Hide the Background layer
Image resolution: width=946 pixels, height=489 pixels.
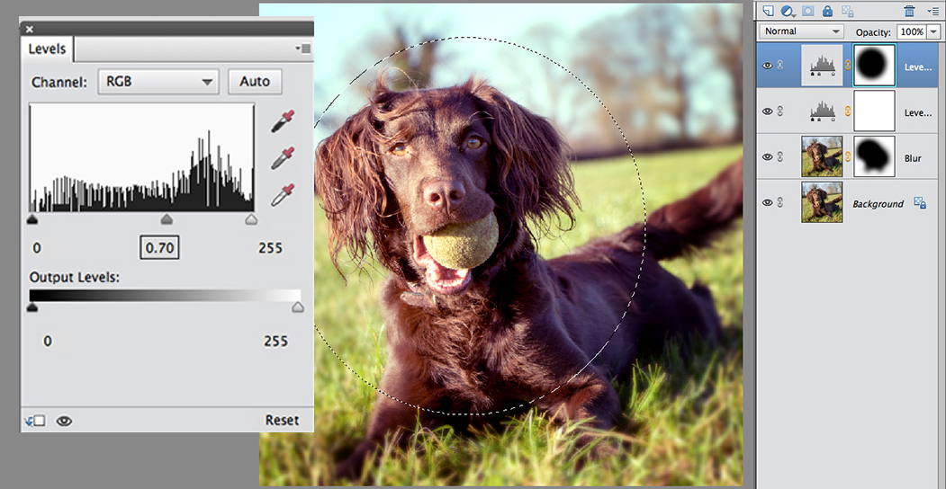(768, 203)
